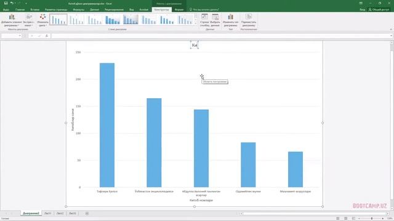Switch to the Лист3 sheet tab
394x221 pixels.
(x=73, y=213)
